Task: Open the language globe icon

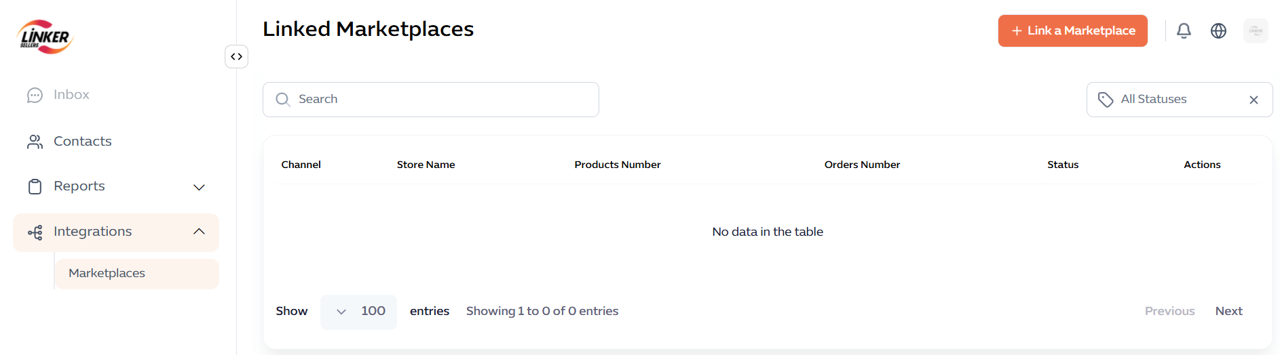Action: click(x=1218, y=30)
